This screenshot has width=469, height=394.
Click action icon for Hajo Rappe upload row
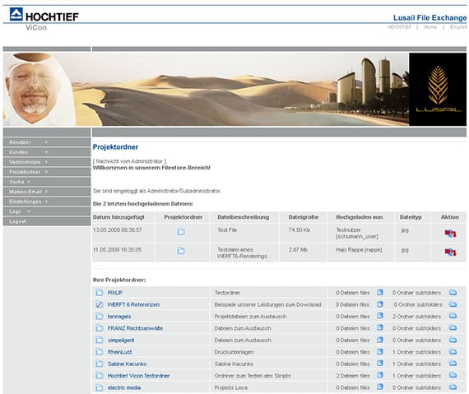(x=450, y=253)
